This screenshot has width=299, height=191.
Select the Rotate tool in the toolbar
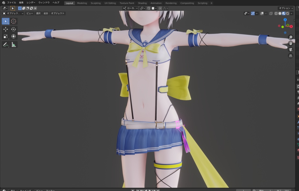(13, 29)
